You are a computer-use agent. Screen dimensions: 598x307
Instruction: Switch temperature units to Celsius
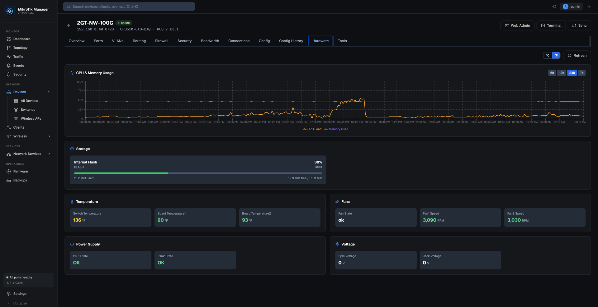coord(548,55)
